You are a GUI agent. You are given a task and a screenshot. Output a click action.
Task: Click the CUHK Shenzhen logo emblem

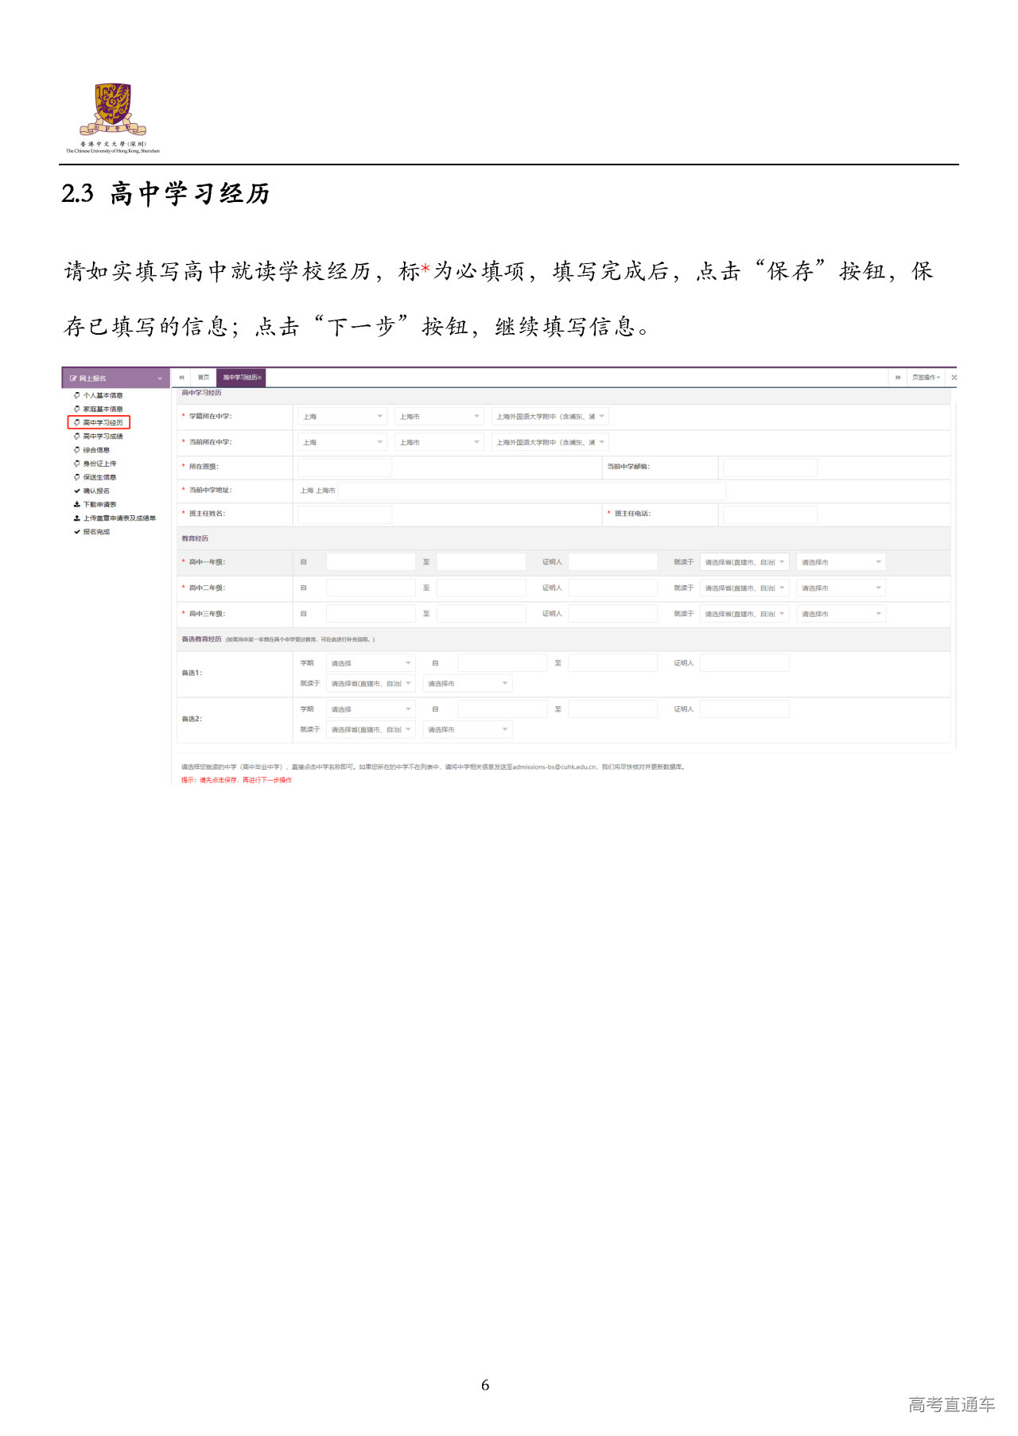pos(113,110)
